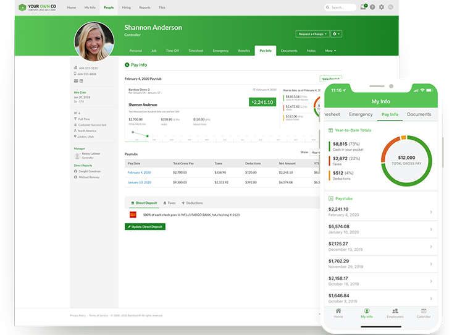Click in the Search input field

(x=340, y=7)
